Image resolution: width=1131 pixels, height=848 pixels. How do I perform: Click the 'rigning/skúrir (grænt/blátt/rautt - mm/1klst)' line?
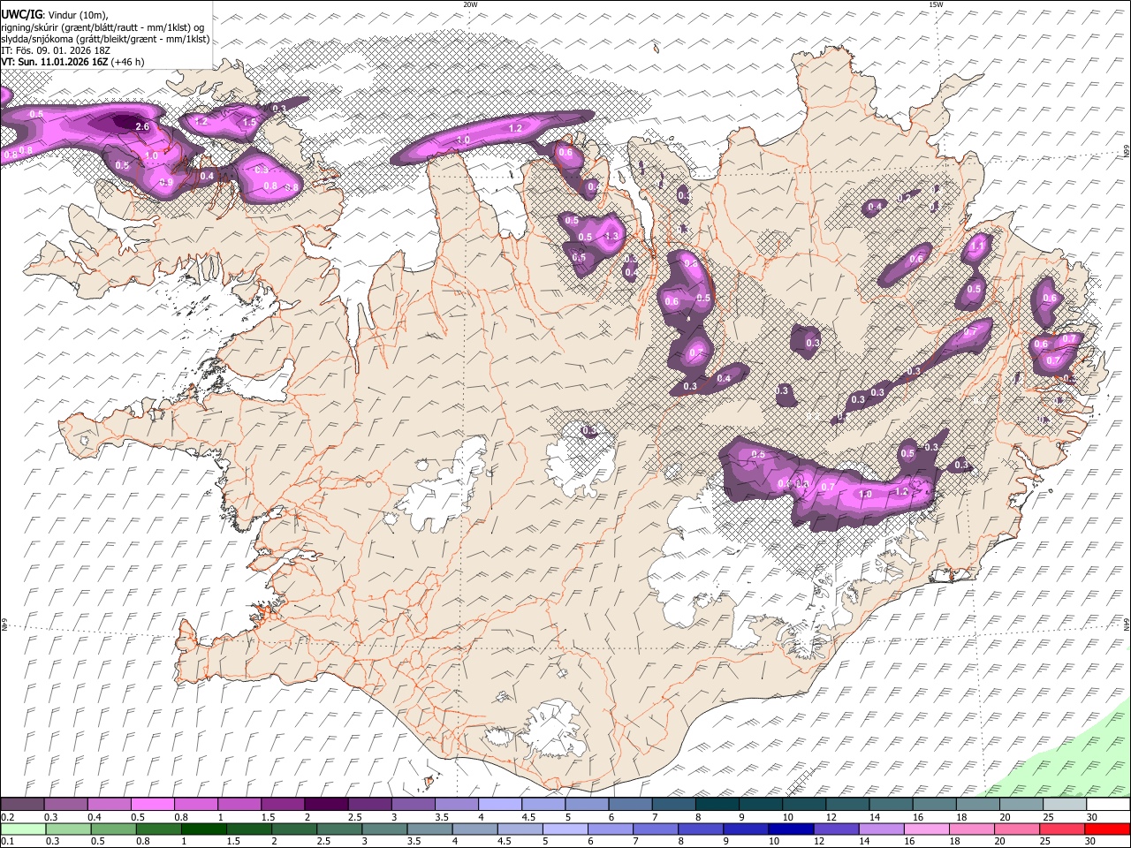coord(103,27)
